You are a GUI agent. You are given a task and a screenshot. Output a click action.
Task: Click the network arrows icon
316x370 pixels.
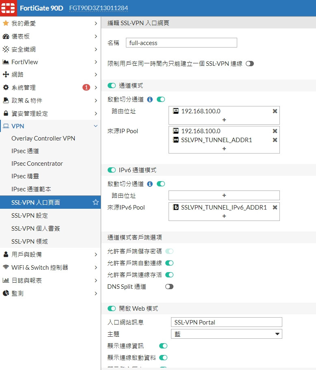click(x=6, y=74)
